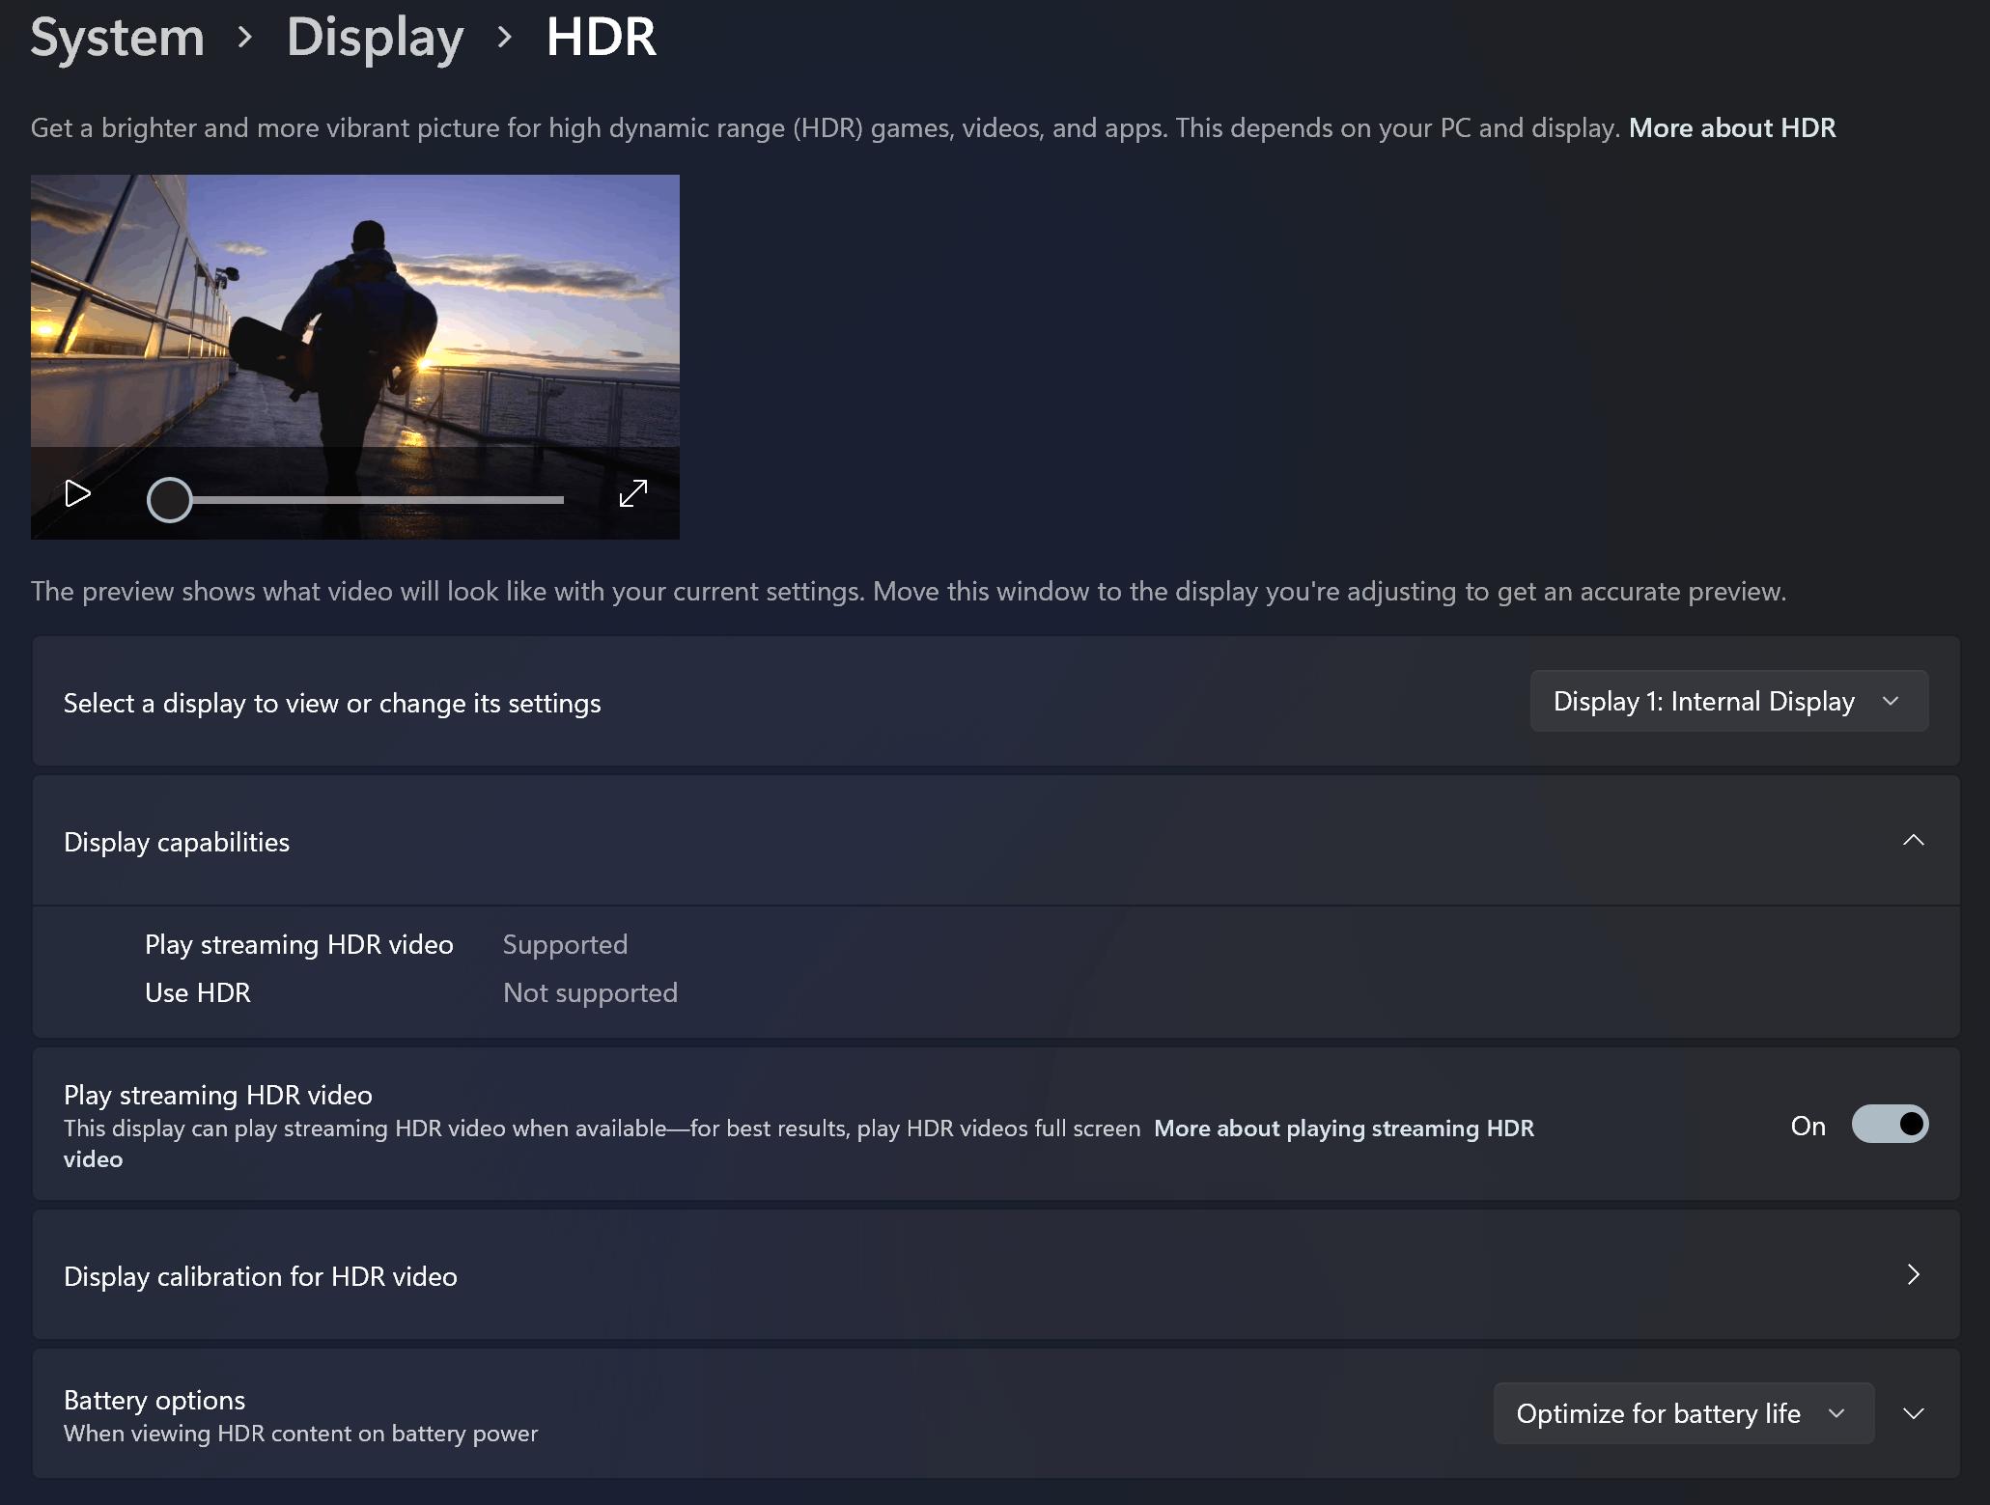Expand preview video to full screen
1990x1505 pixels.
[x=632, y=494]
